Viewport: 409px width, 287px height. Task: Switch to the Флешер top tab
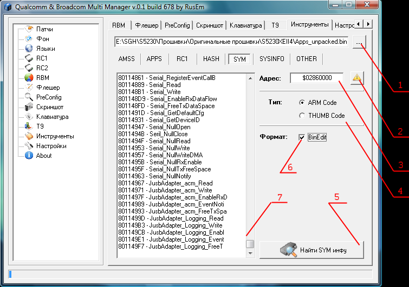(x=146, y=25)
